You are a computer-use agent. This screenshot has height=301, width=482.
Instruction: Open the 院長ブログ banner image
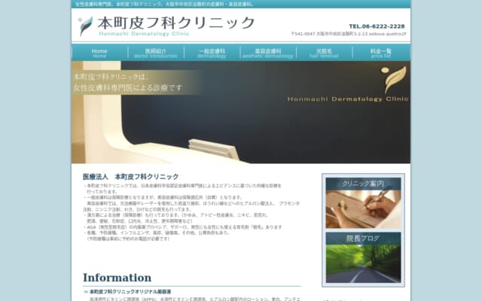[363, 257]
